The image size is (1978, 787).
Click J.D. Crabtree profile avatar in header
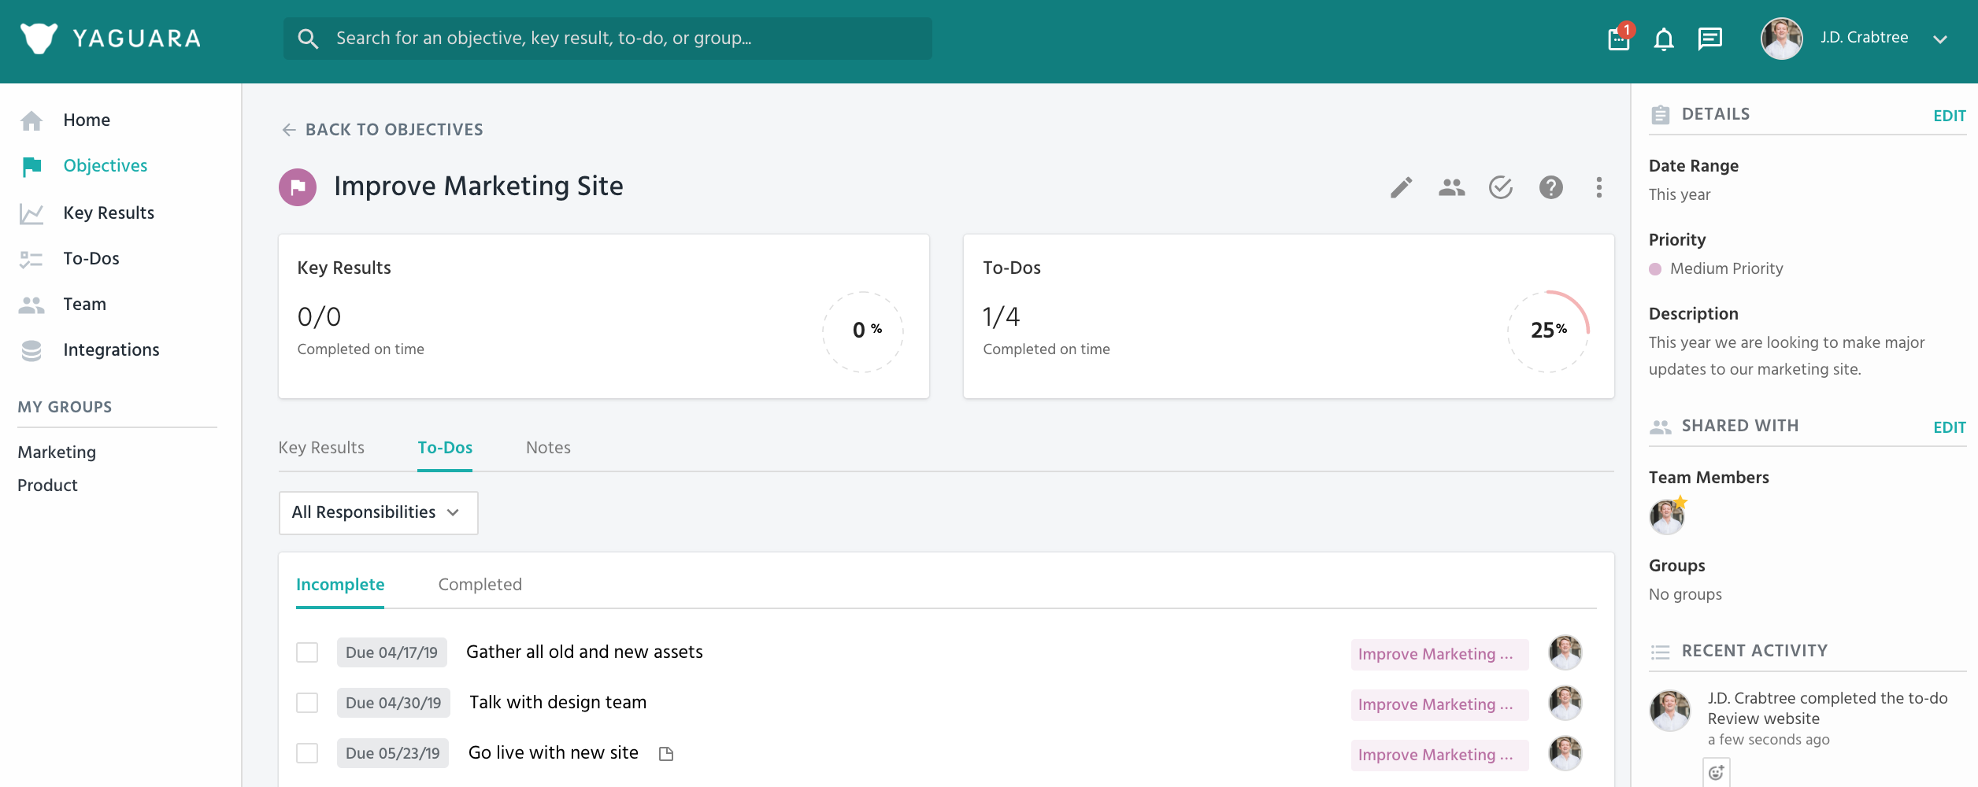tap(1782, 39)
